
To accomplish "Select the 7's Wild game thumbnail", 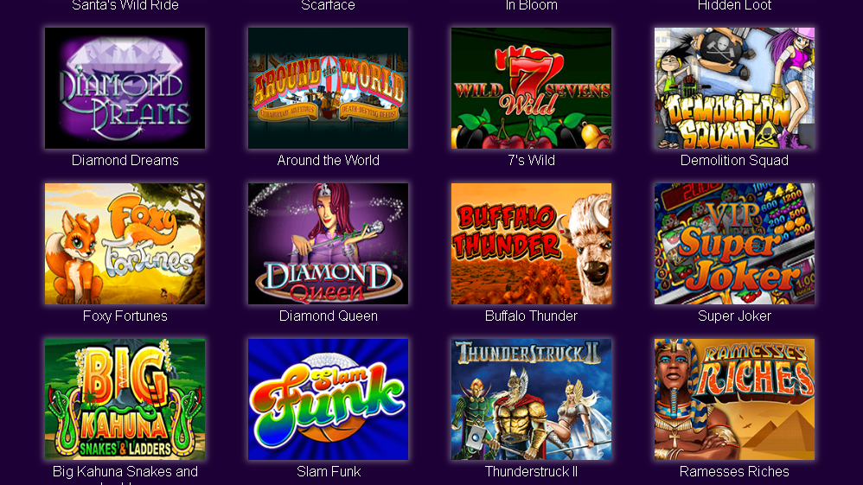I will point(531,88).
